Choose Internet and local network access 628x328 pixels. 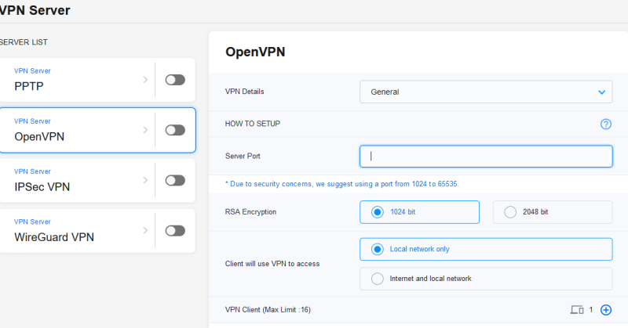coord(486,279)
